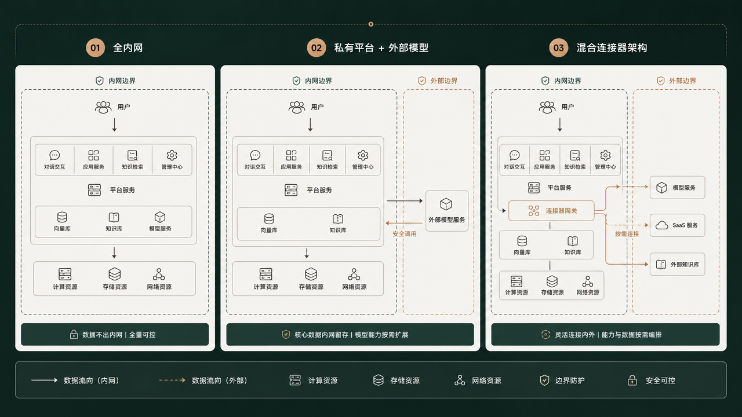Click the 安全调用 label

pos(405,234)
